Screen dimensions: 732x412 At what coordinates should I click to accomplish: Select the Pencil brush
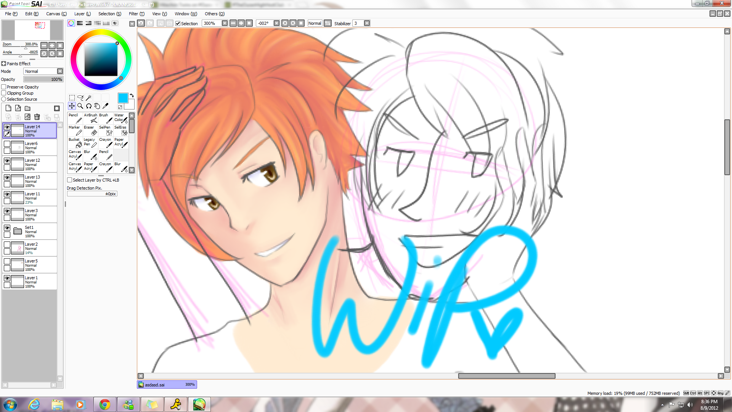[x=75, y=118]
